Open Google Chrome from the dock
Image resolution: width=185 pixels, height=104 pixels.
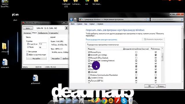(x=104, y=101)
